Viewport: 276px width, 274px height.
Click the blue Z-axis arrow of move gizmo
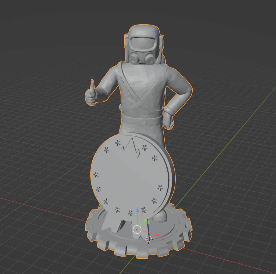pos(137,210)
